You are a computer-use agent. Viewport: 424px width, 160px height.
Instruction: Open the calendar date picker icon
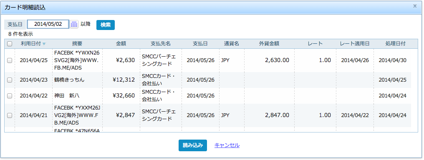tap(74, 25)
